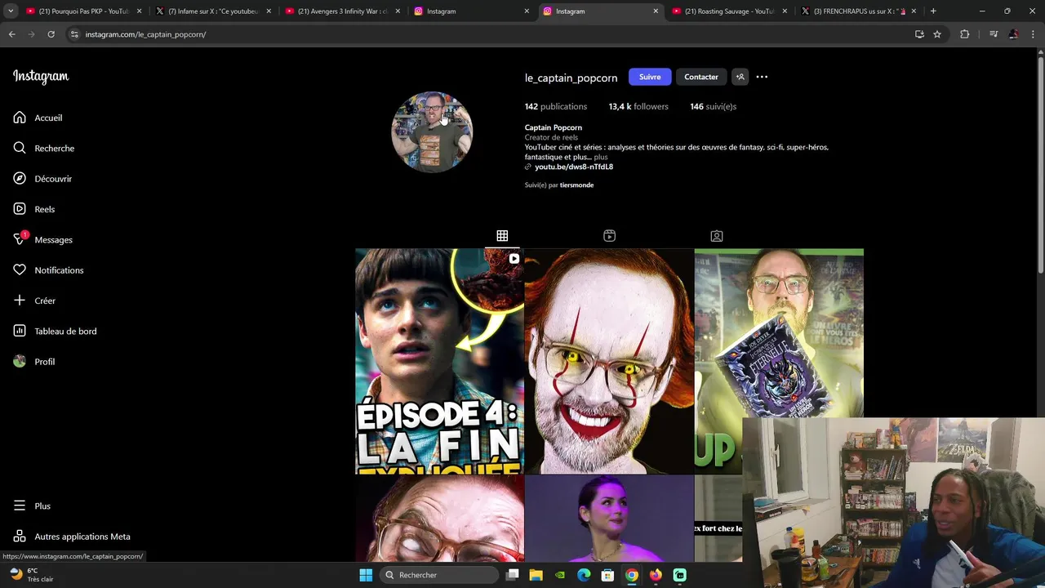The width and height of the screenshot is (1045, 588).
Task: Open the 13,4 k followers list
Action: click(x=638, y=106)
